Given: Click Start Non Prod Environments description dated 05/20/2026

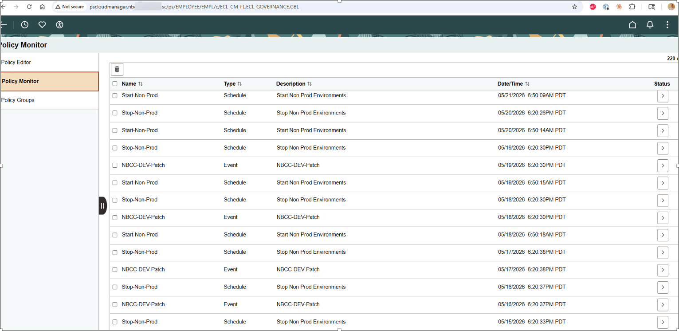Looking at the screenshot, I should pos(311,130).
